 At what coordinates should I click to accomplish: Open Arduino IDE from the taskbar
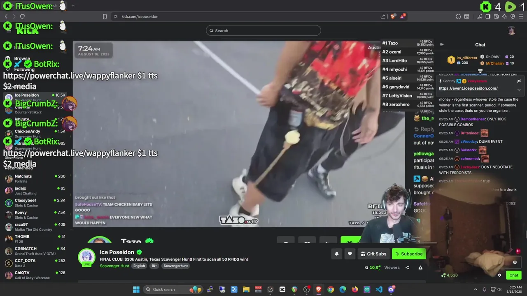pyautogui.click(x=367, y=289)
